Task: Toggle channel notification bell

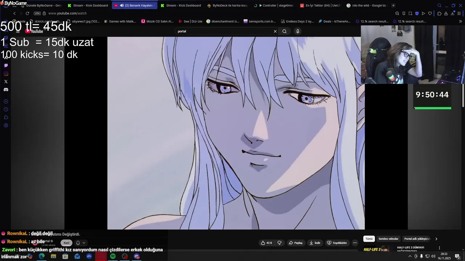Action: tap(78, 243)
